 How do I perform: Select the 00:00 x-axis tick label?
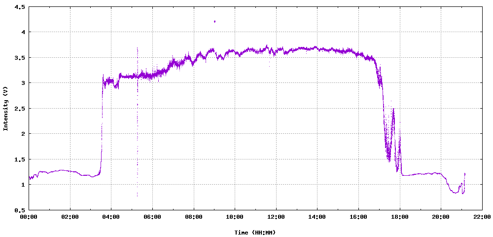29,216
